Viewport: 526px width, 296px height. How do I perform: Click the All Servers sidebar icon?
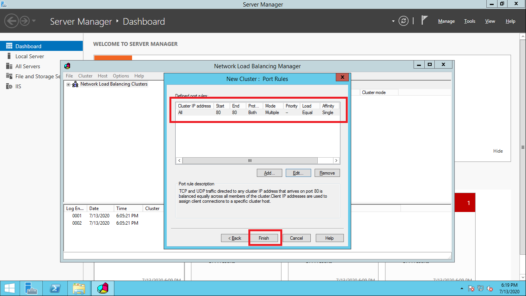(x=9, y=66)
